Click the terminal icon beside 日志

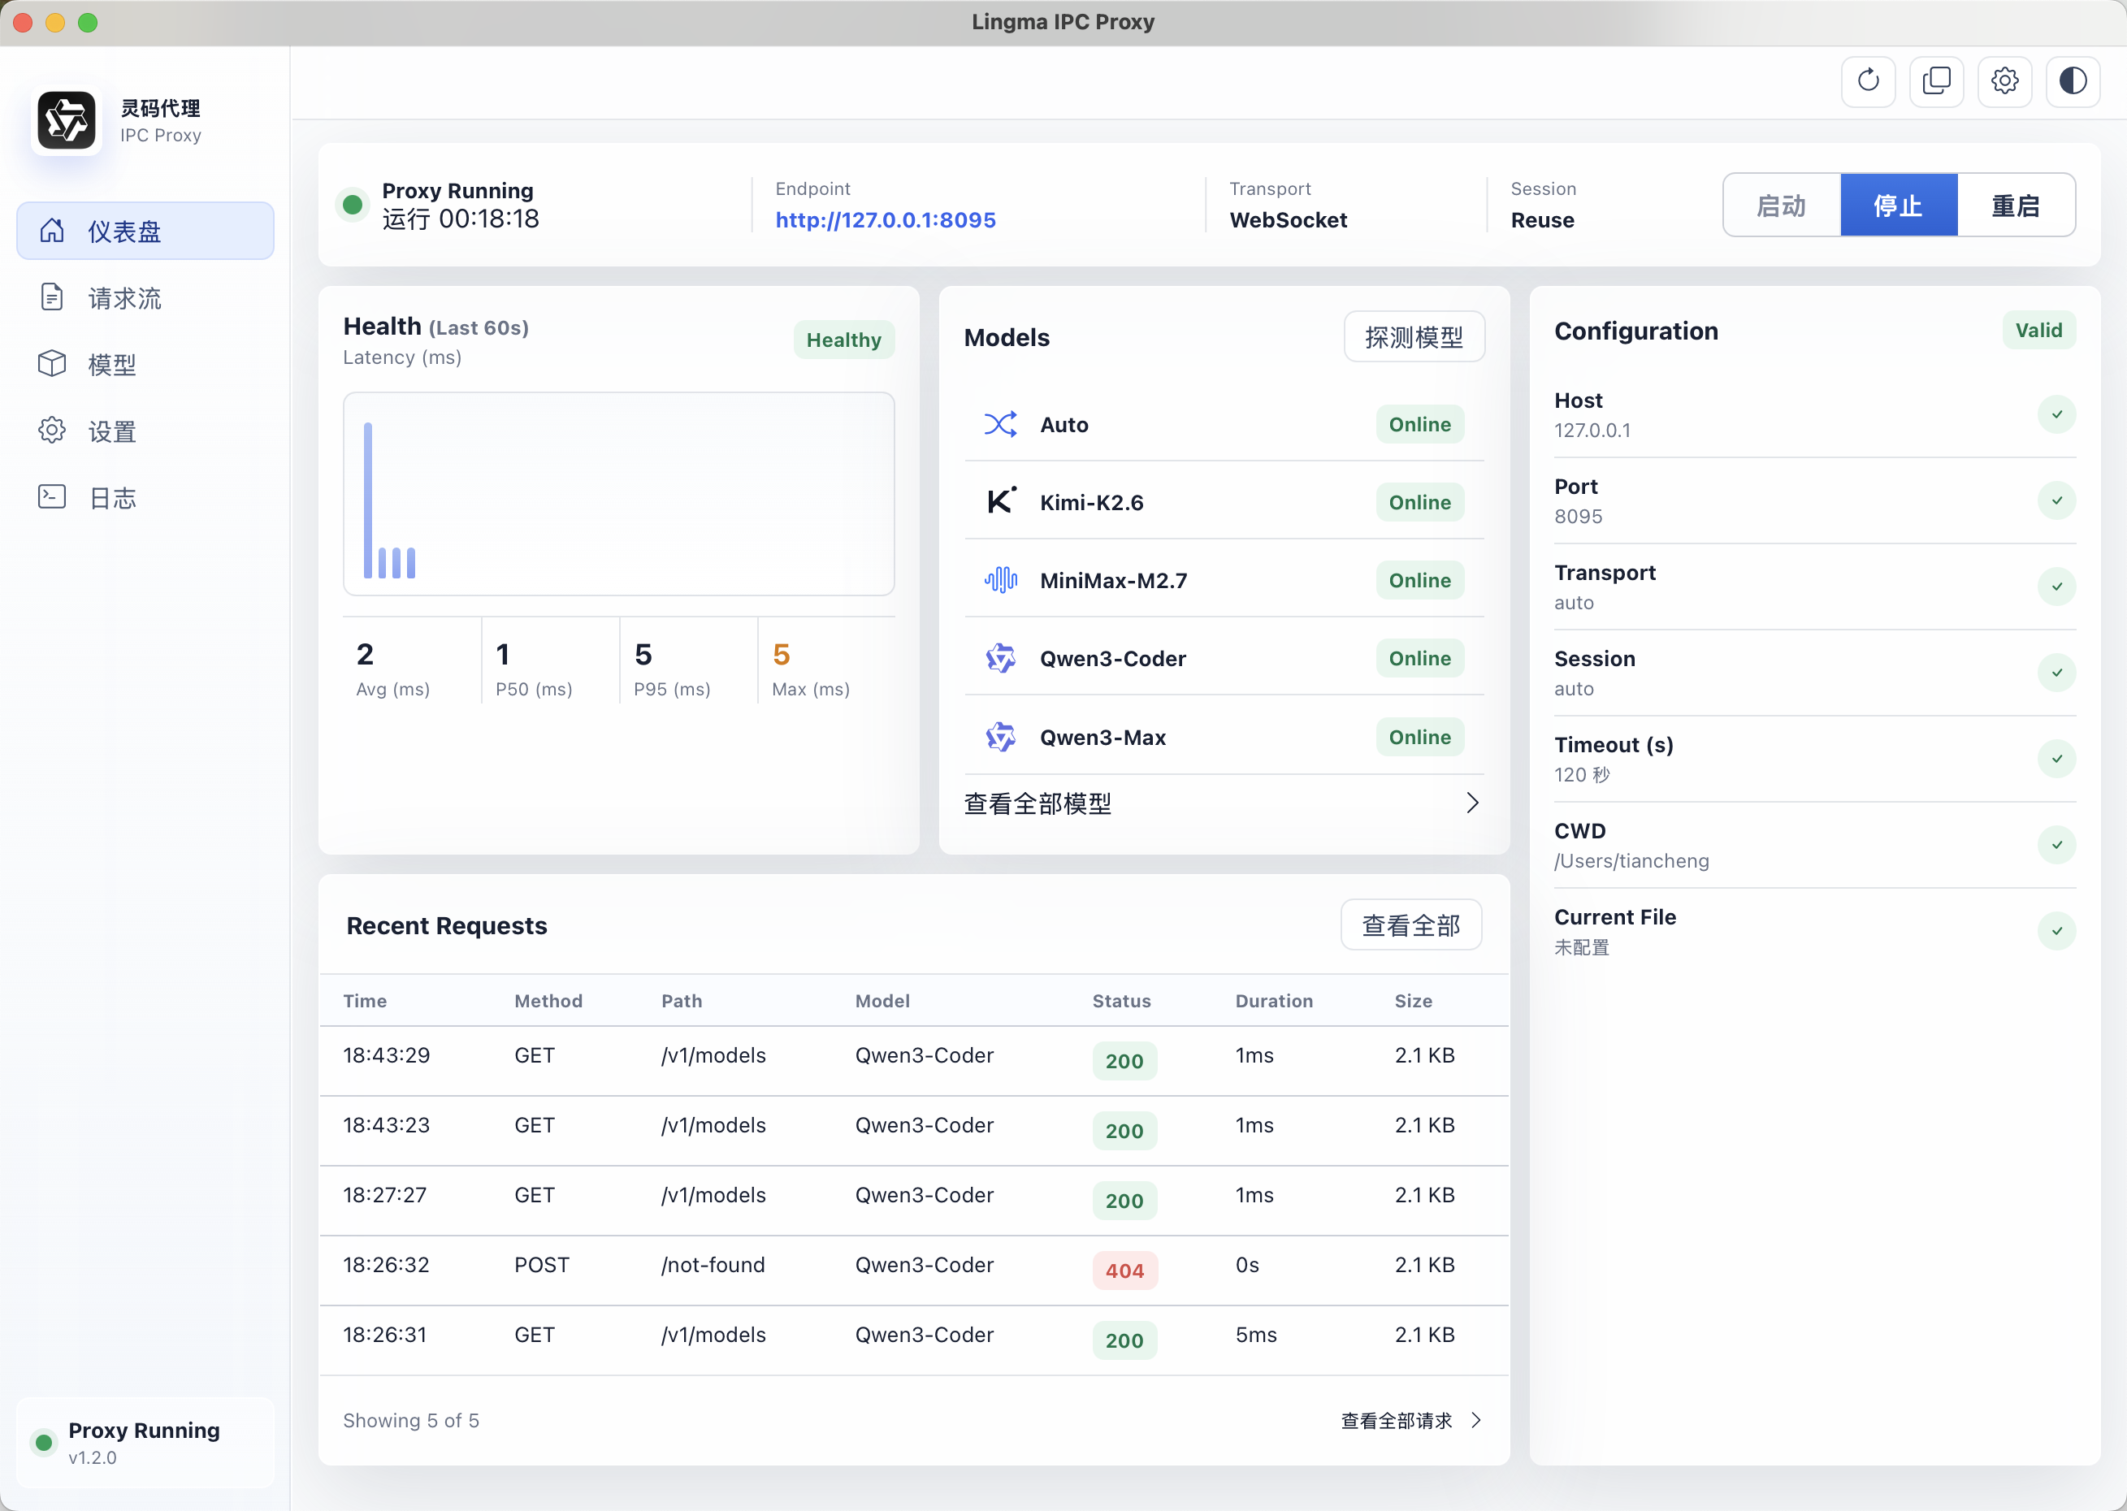52,497
